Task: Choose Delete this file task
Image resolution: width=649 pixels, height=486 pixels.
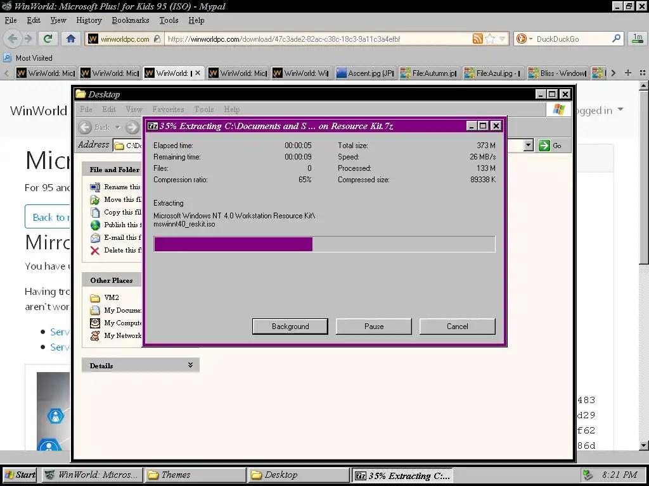Action: (116, 250)
